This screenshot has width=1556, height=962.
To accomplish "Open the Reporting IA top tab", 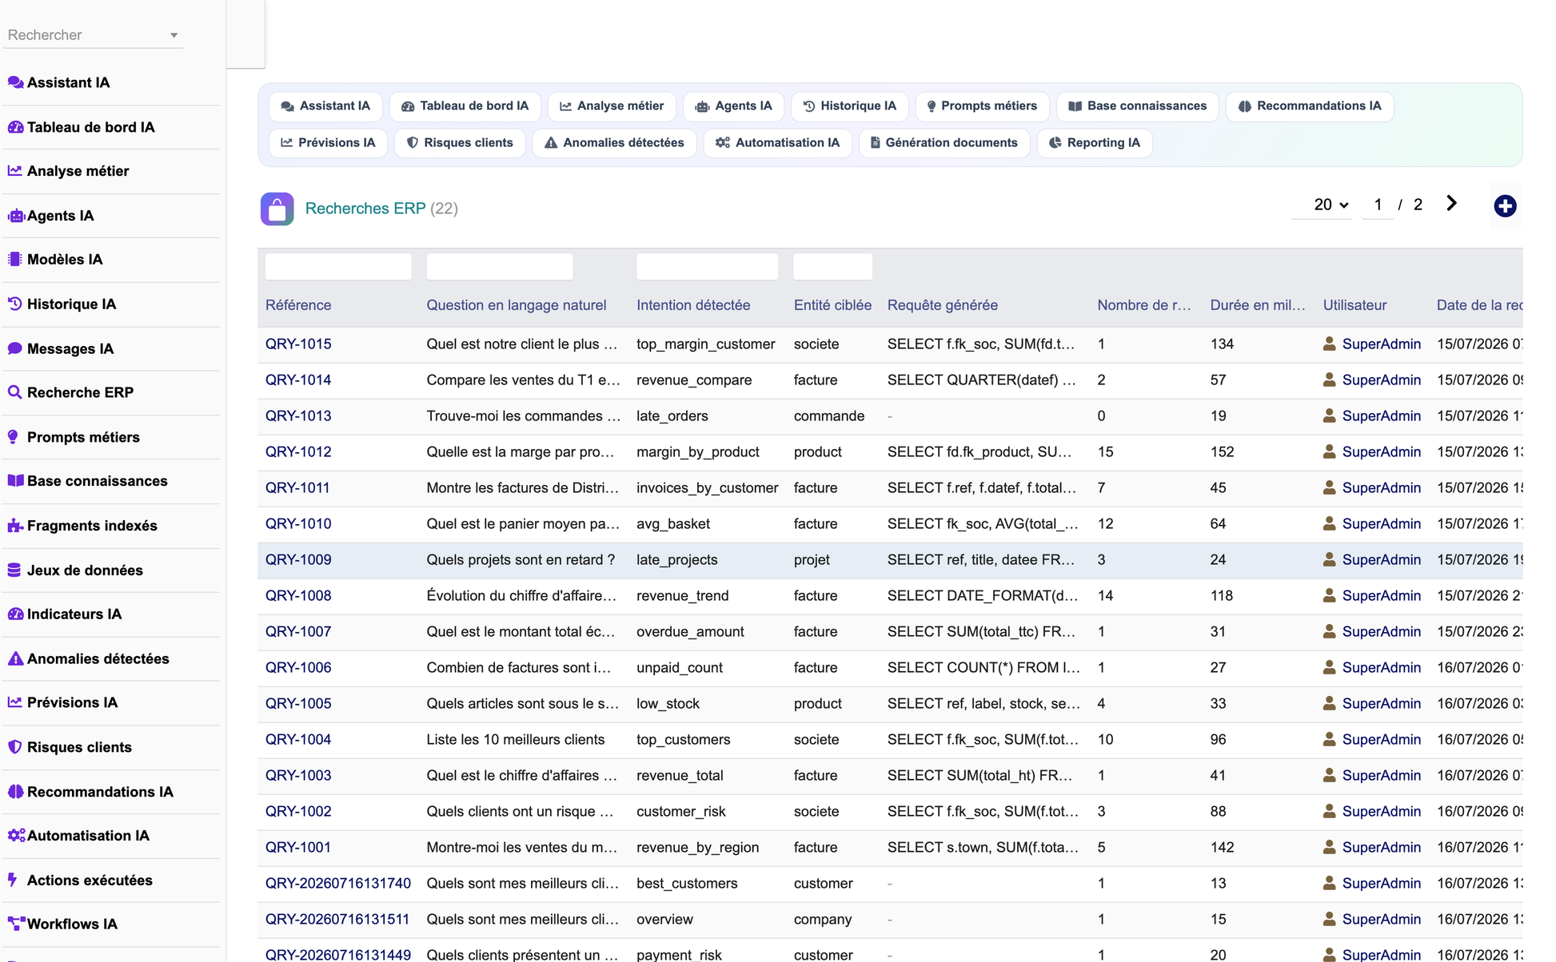I will click(x=1095, y=143).
